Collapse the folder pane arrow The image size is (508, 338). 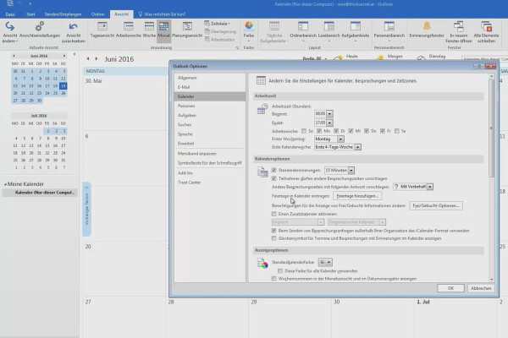75,54
